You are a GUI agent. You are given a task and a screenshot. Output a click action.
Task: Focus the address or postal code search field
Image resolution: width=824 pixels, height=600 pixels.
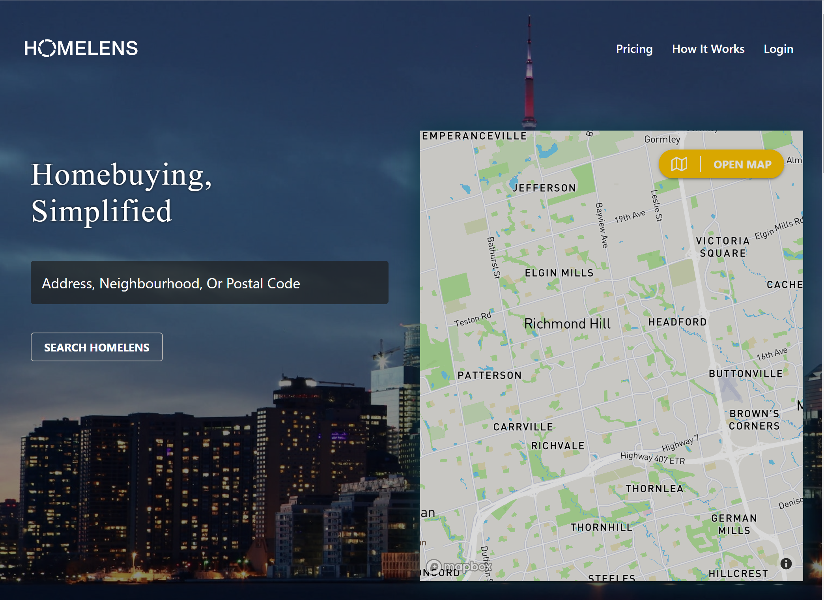209,283
